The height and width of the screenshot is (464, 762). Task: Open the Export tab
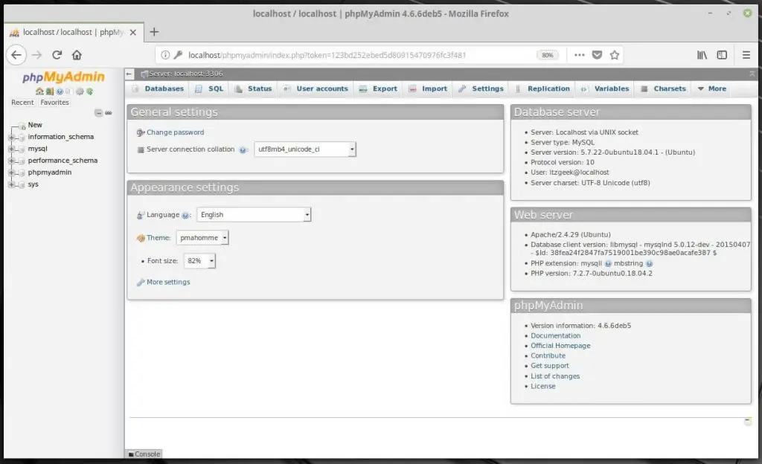(379, 88)
